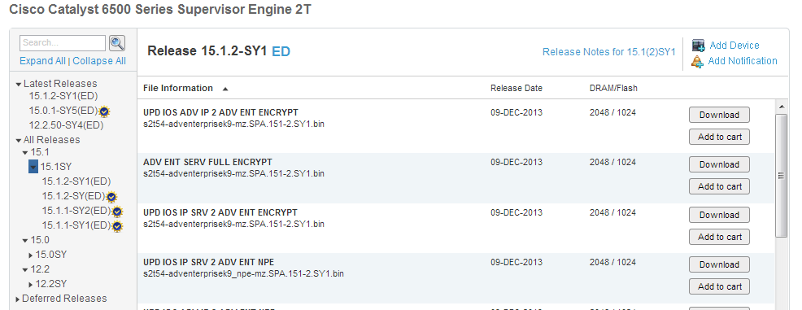
Task: Collapse the Latest Releases section
Action: point(19,85)
